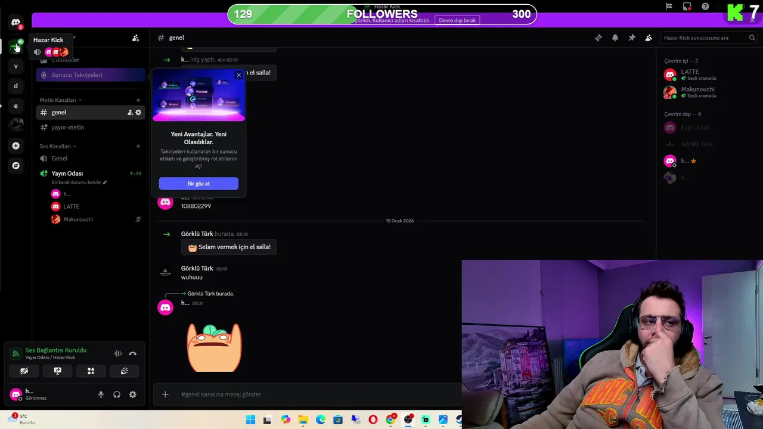The image size is (763, 429).
Task: Click the boost promo banner image
Action: (x=198, y=95)
